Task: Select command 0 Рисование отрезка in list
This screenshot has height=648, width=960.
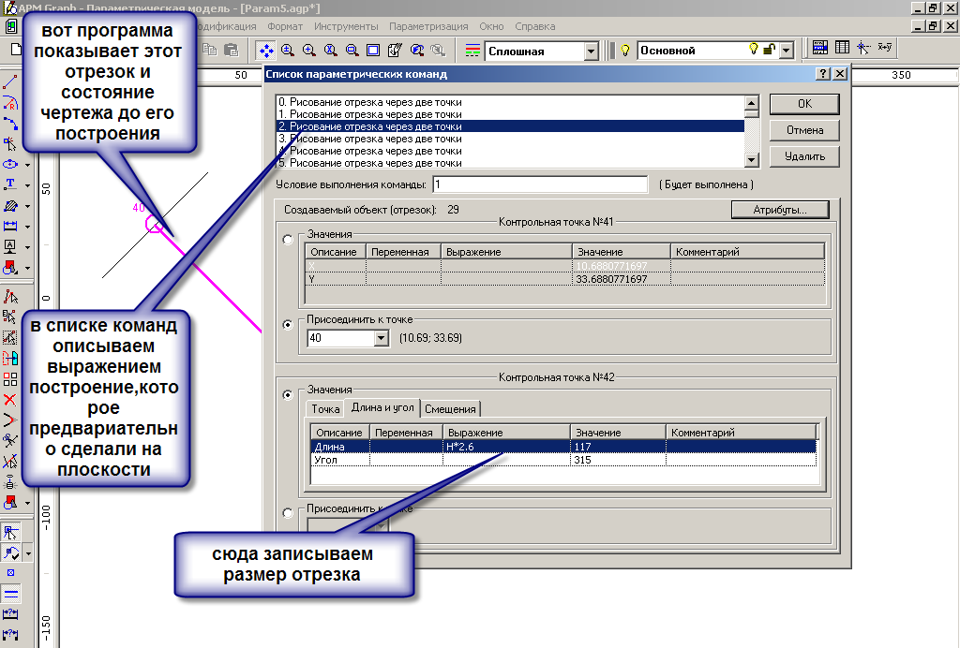Action: [x=511, y=102]
